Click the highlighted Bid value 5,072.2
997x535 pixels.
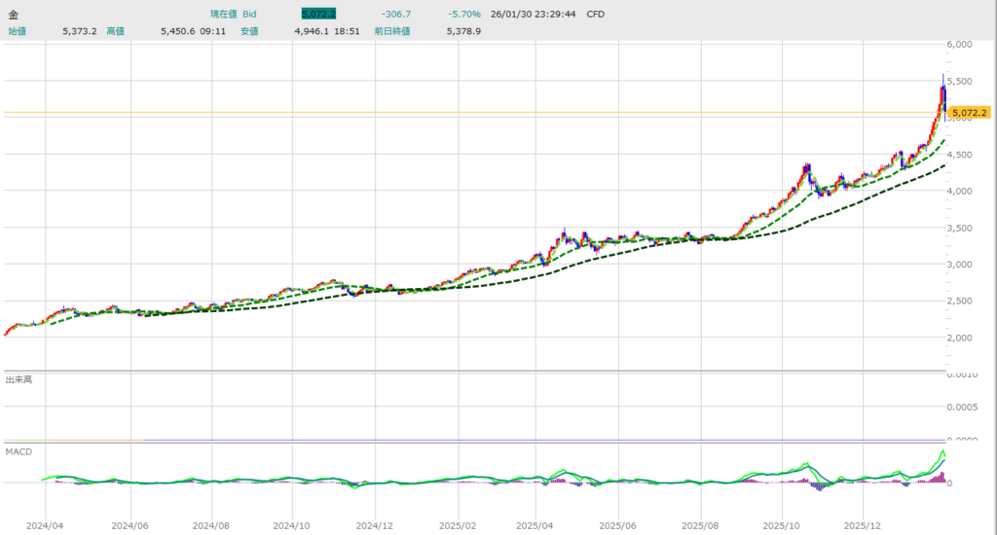[316, 15]
